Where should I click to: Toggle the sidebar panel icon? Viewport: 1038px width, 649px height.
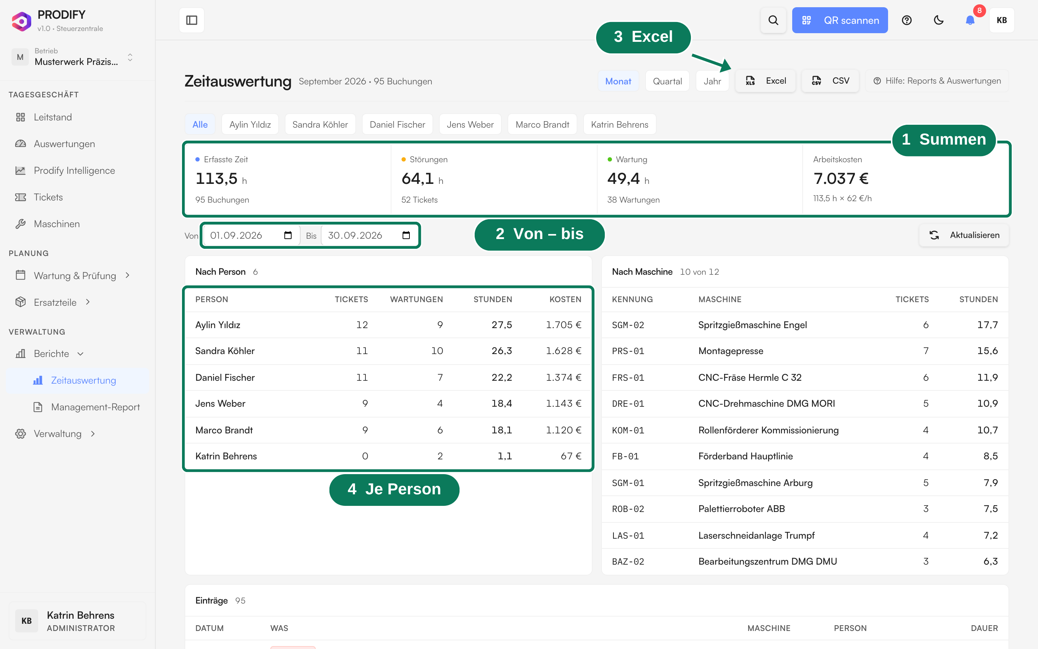pyautogui.click(x=192, y=20)
